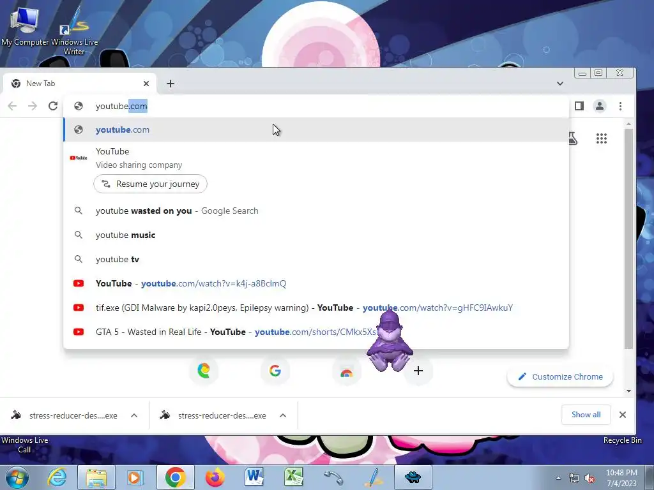This screenshot has height=490, width=654.
Task: Click the purple gorilla BonziBuddy character
Action: [390, 340]
